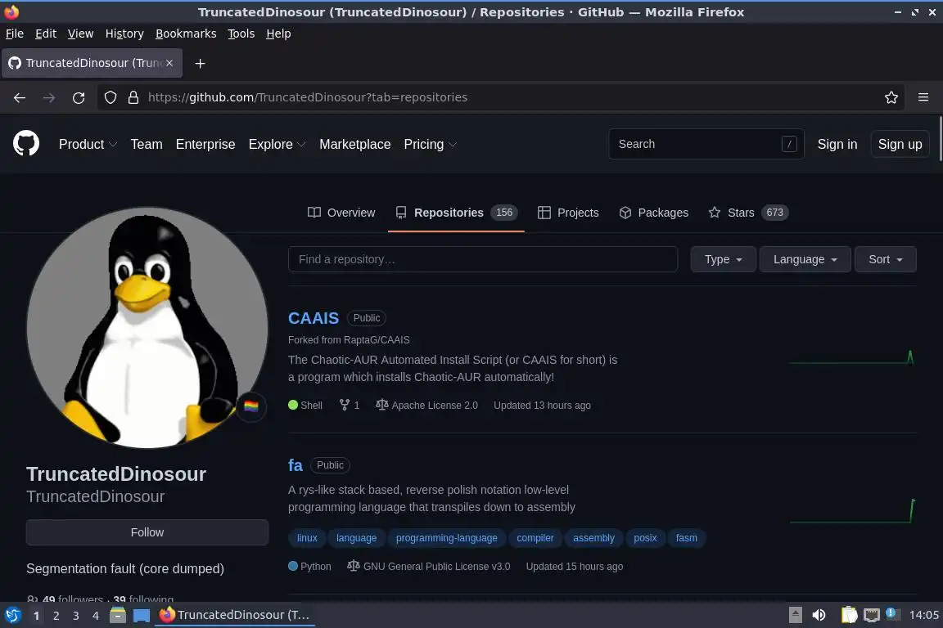
Task: Click the notification tray icon with exclamation
Action: coord(892,613)
